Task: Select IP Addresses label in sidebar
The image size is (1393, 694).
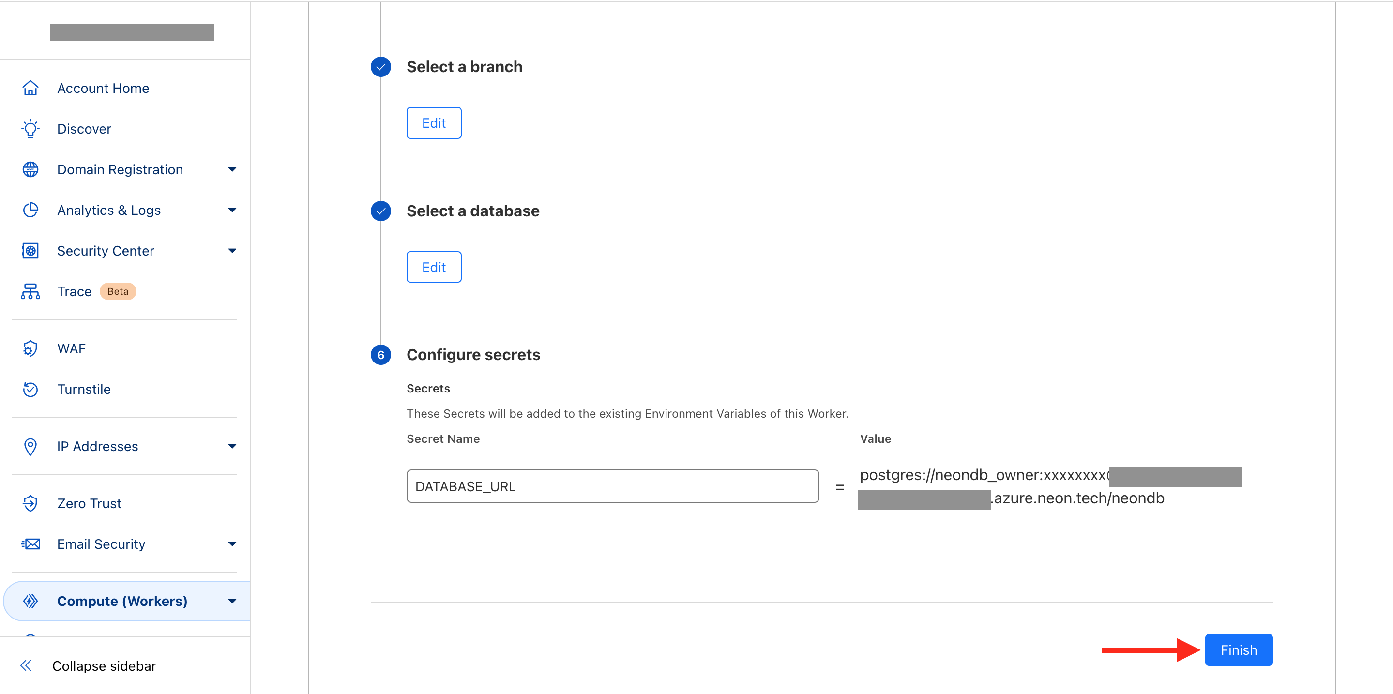Action: [x=97, y=446]
